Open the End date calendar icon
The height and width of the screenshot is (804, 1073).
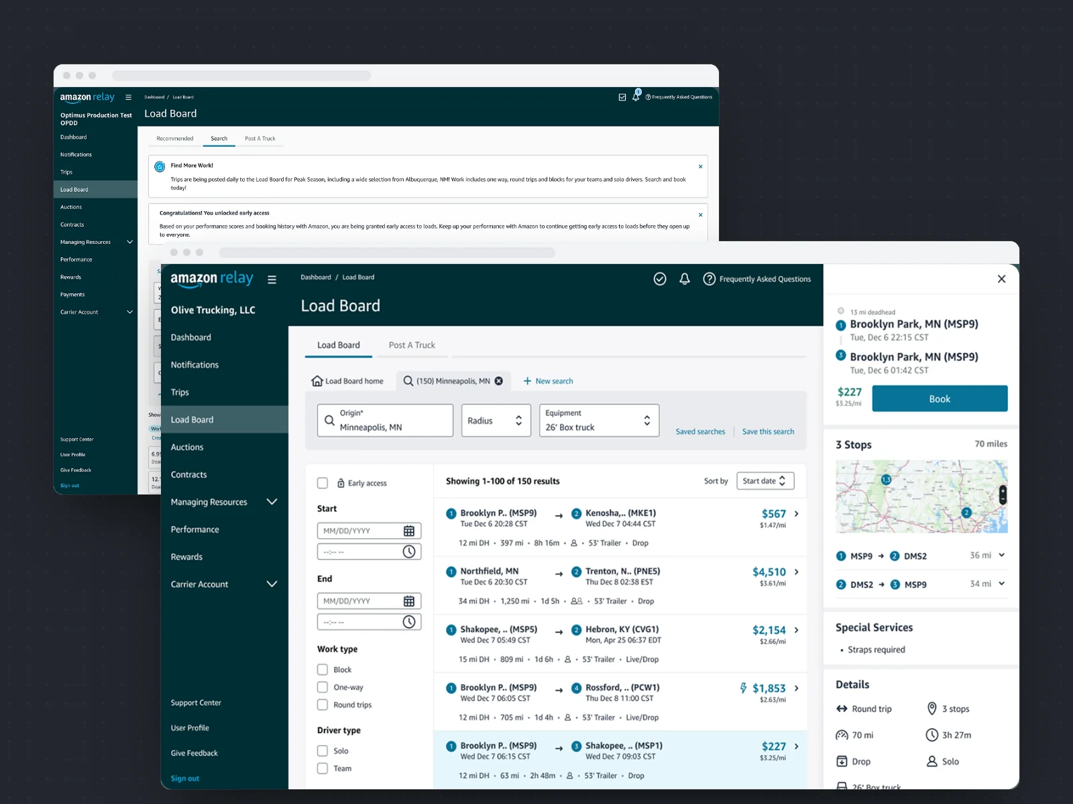coord(409,601)
